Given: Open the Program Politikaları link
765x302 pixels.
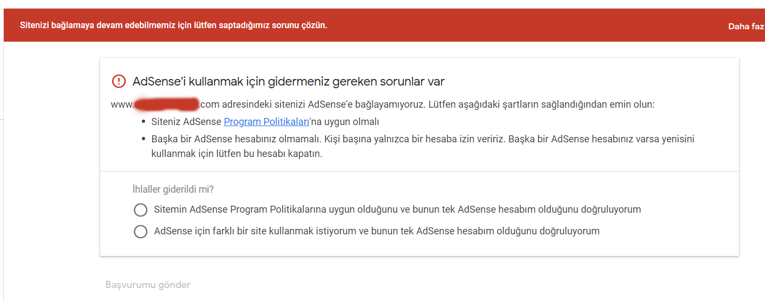Looking at the screenshot, I should (x=266, y=122).
